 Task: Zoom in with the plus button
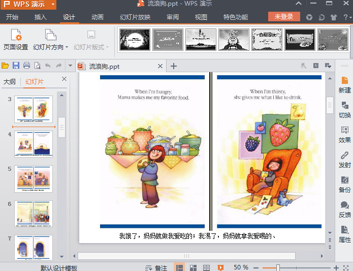pos(336,268)
